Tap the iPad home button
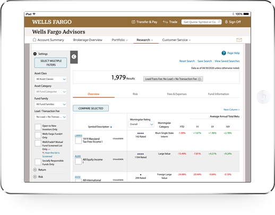Viewport: 275px width, 215px height. tap(263, 97)
